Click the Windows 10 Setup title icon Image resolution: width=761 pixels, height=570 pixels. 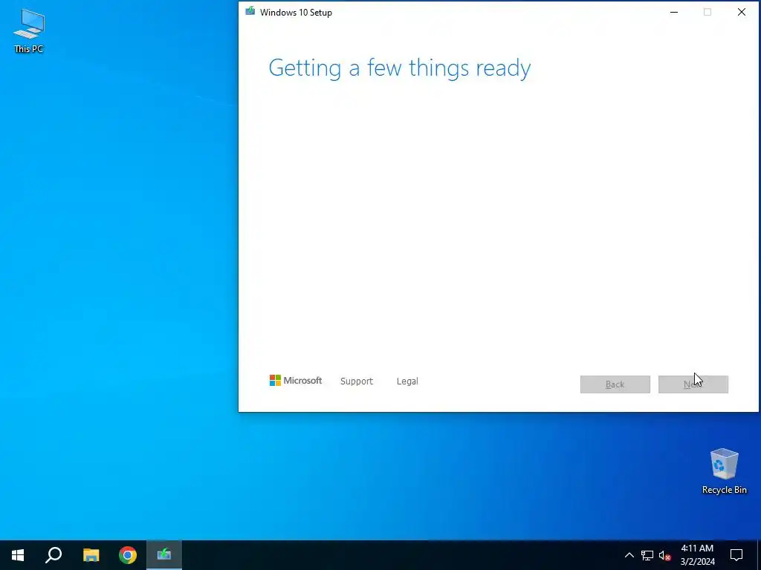click(x=250, y=12)
